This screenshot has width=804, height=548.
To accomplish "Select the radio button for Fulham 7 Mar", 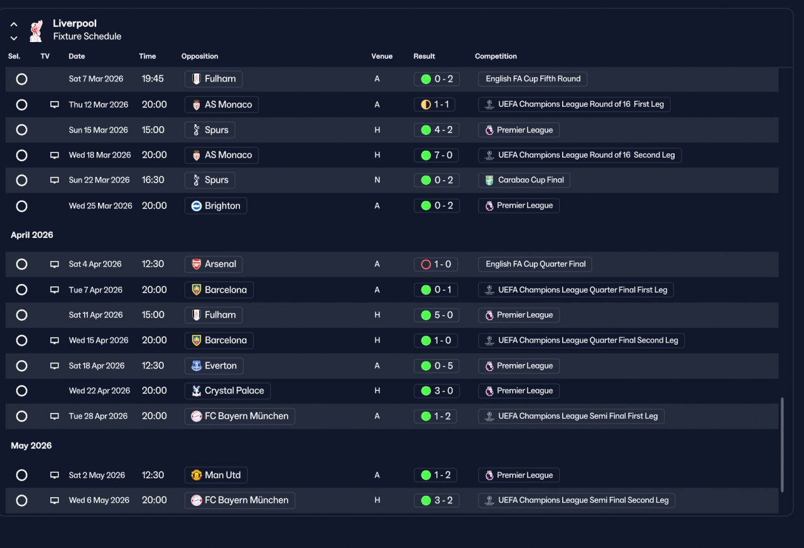I will pos(21,79).
